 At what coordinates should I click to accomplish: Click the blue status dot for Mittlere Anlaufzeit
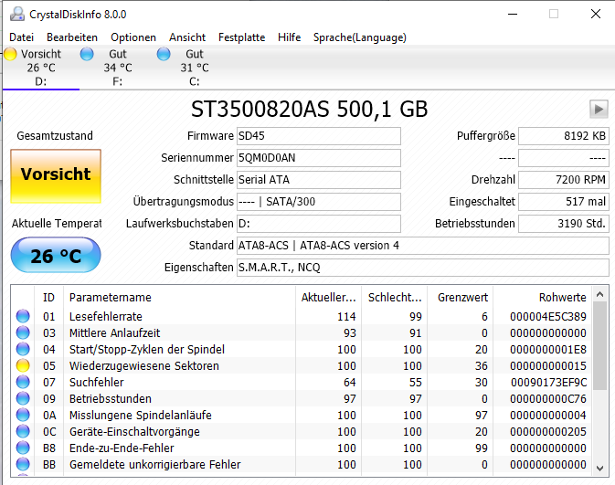tap(23, 332)
